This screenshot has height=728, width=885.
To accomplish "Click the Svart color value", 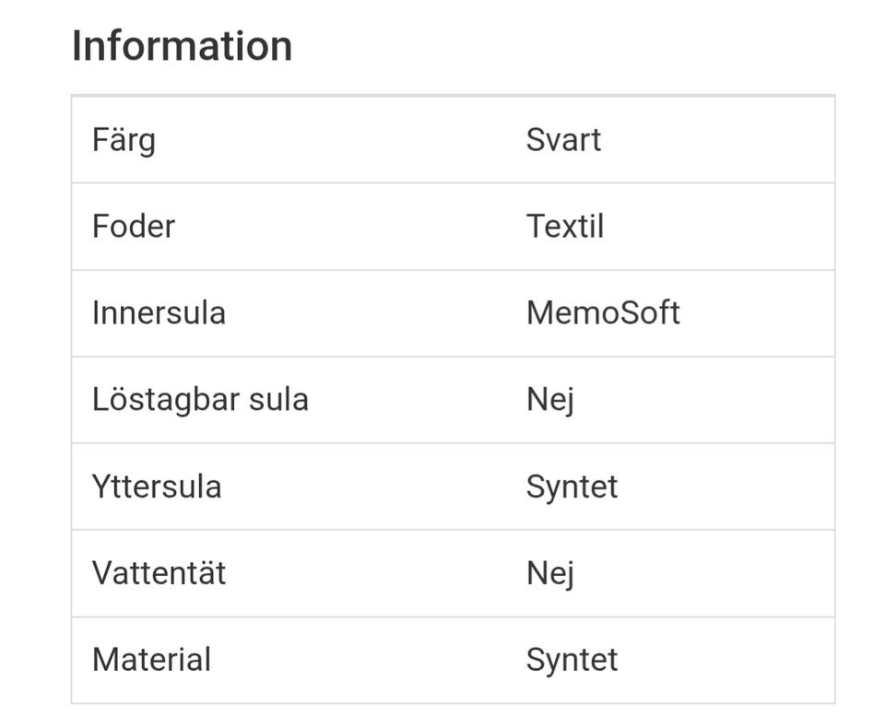I will (563, 140).
